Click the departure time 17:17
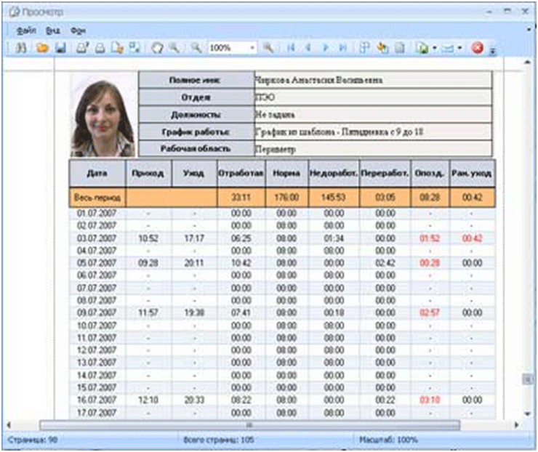Image resolution: width=538 pixels, height=452 pixels. (x=194, y=238)
